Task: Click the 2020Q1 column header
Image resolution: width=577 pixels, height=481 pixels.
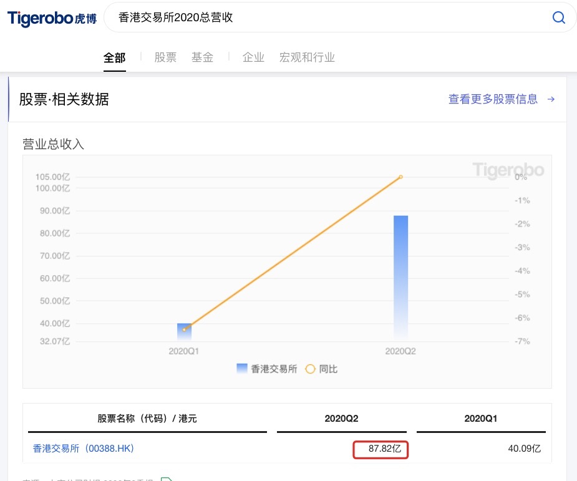Action: tap(480, 419)
